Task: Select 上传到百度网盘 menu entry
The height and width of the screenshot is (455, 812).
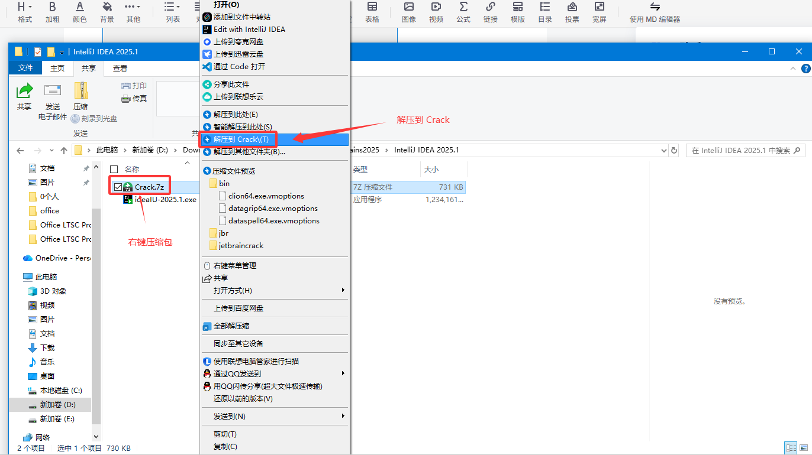Action: [x=275, y=308]
